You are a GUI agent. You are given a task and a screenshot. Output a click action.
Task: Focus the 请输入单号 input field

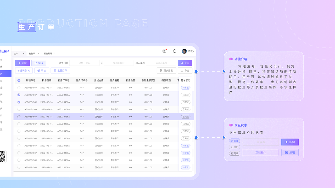(161, 63)
